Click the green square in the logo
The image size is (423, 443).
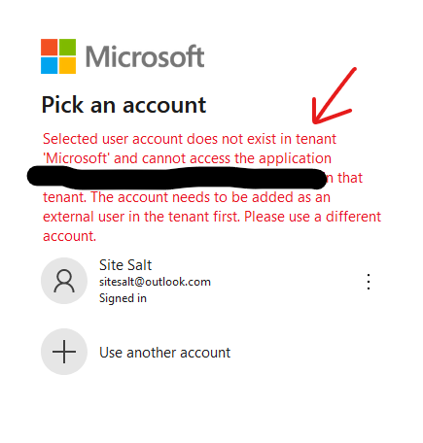point(67,48)
